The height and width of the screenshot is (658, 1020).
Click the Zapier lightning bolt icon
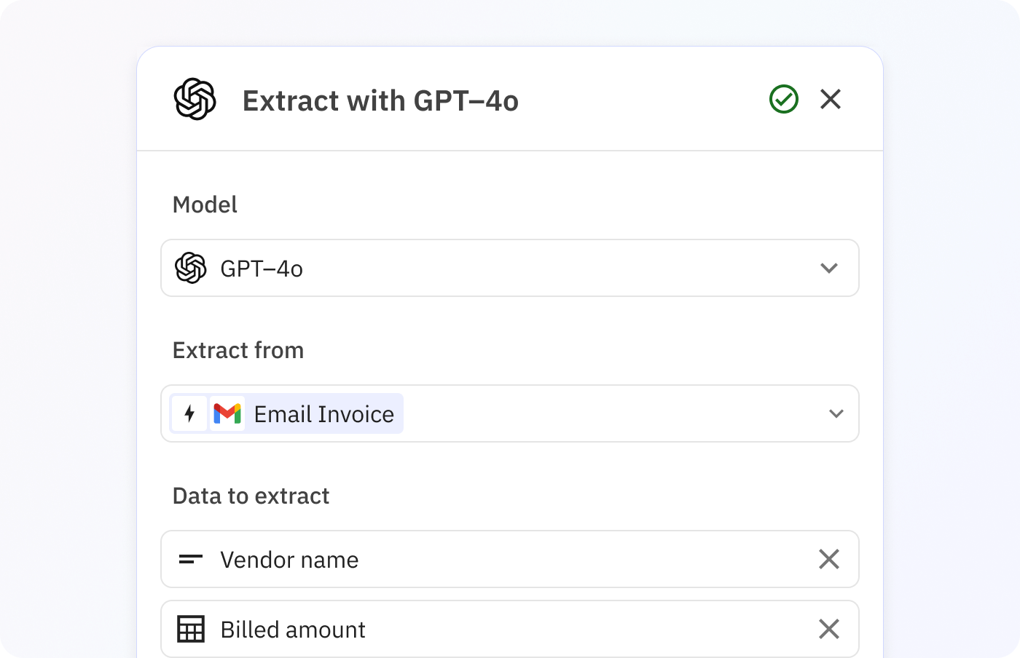pos(190,413)
